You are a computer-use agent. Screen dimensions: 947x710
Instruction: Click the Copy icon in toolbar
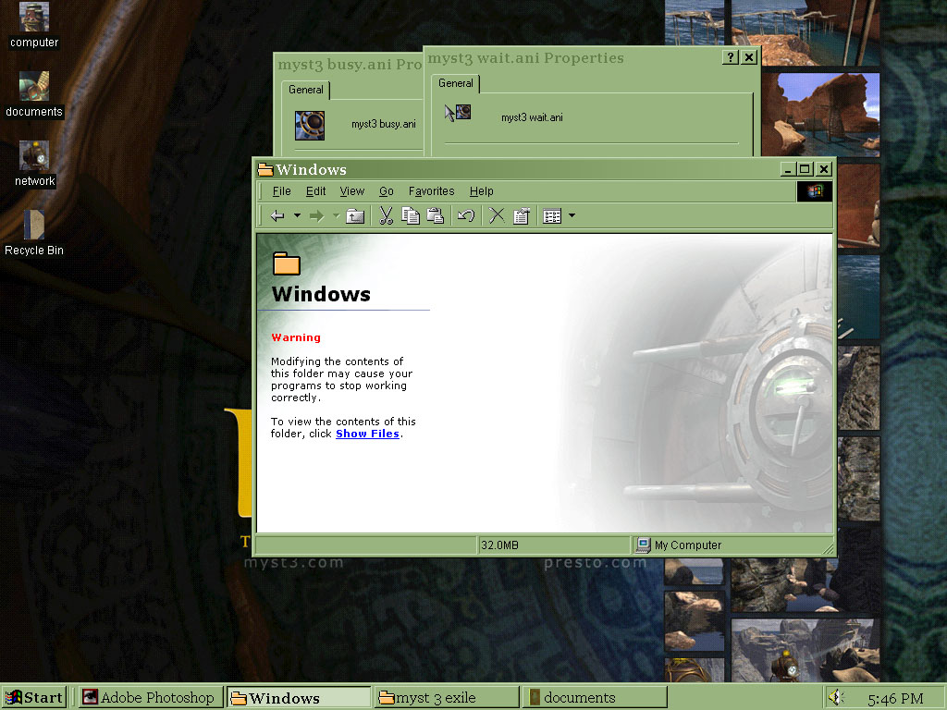pyautogui.click(x=411, y=216)
